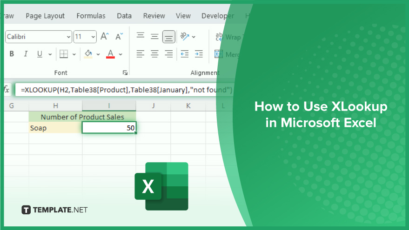Select the Soap cell
409x230 pixels.
point(55,128)
